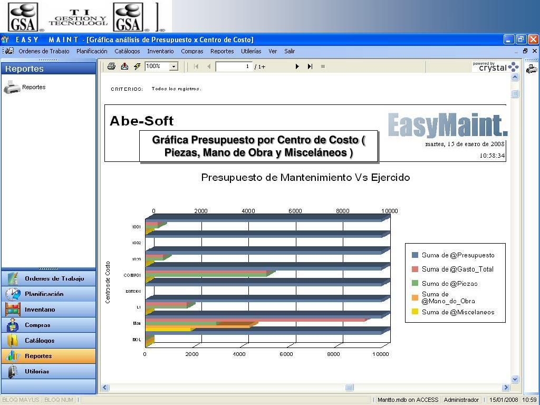Click the horizontal scrollbar thumb
The height and width of the screenshot is (405, 540).
[x=349, y=388]
